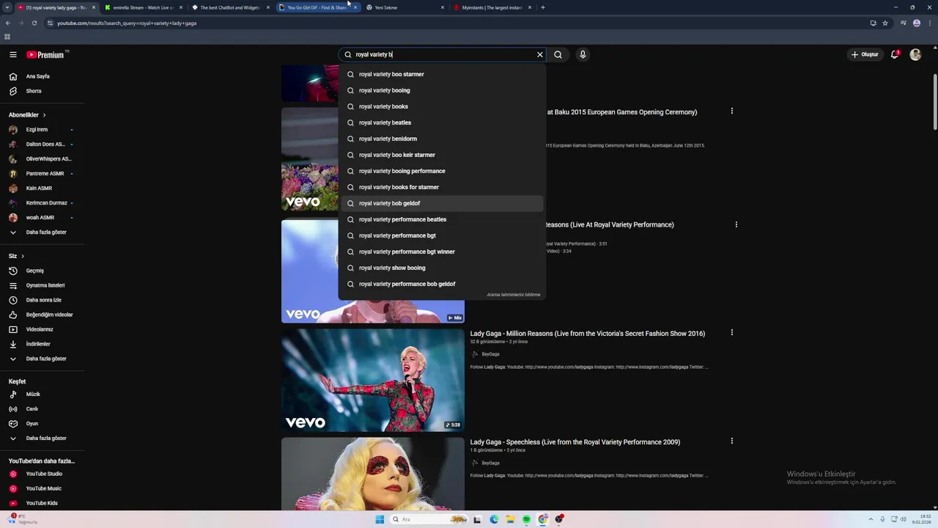
Task: Select suggestion 'royal variety books'
Action: coord(442,106)
